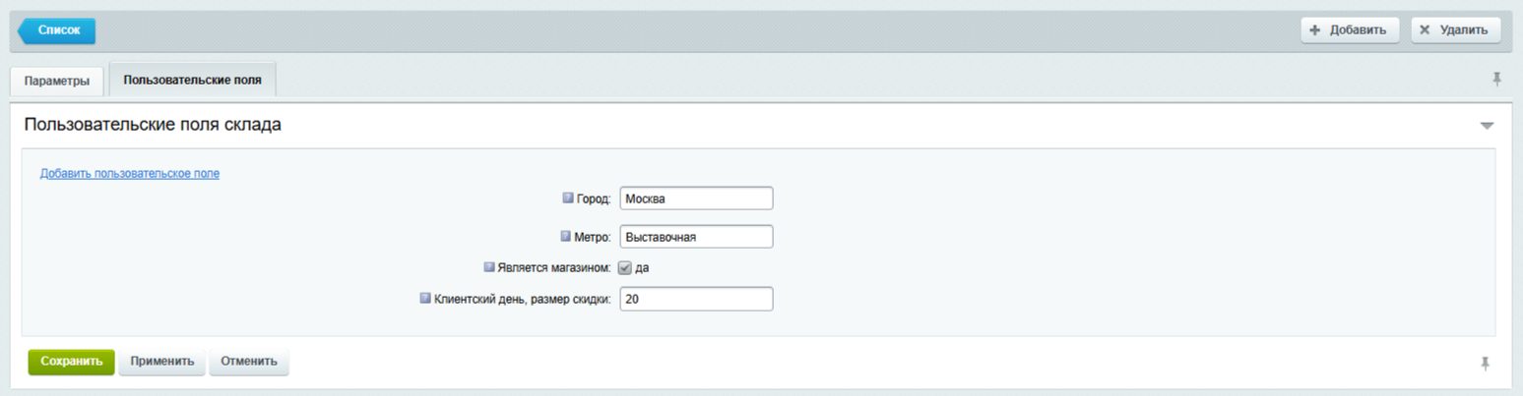Screen dimensions: 1523x396
Task: Click the small icon before the Город label
Action: (x=567, y=198)
